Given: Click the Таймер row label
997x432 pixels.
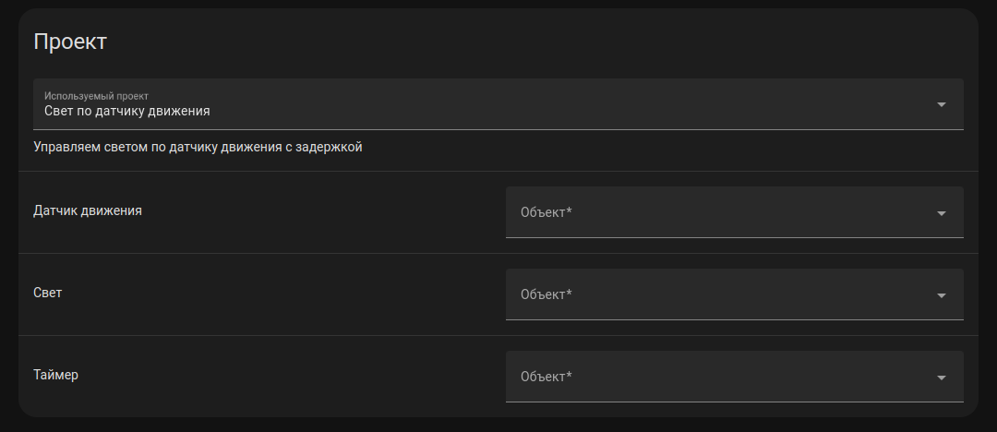Looking at the screenshot, I should (55, 375).
